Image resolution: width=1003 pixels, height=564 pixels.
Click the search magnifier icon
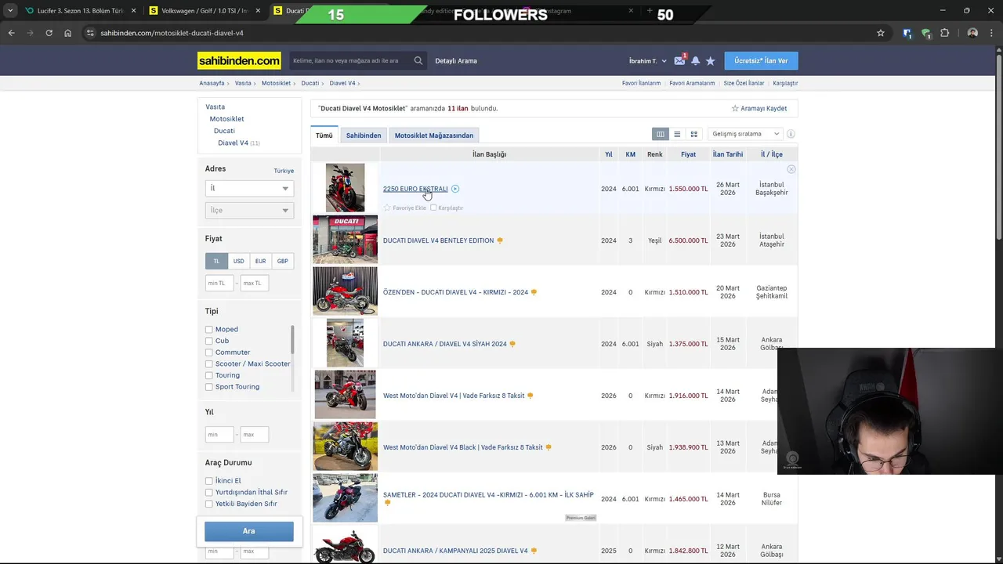[418, 60]
